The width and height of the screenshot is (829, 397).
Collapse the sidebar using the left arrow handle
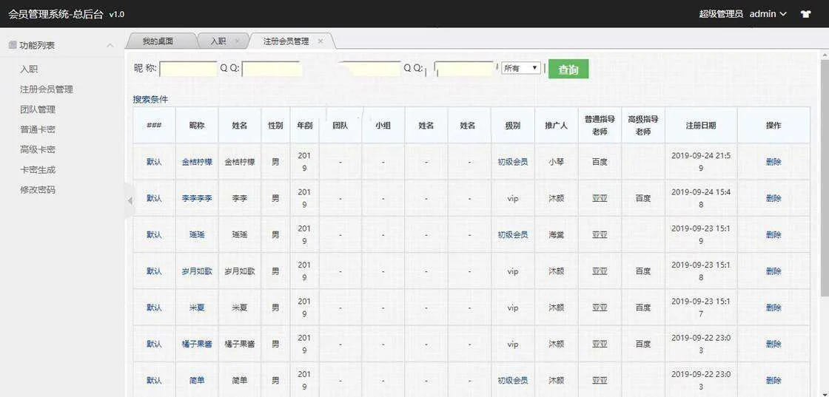130,200
